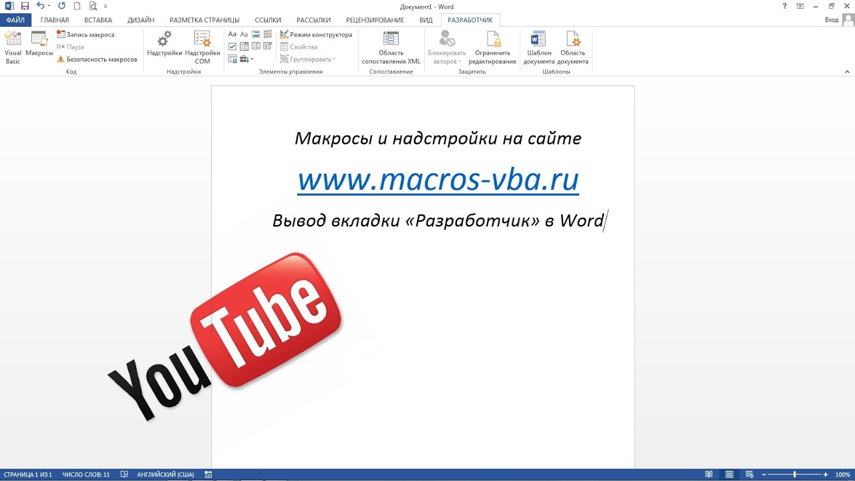Image resolution: width=855 pixels, height=481 pixels.
Task: Insert picture content control
Action: (256, 34)
